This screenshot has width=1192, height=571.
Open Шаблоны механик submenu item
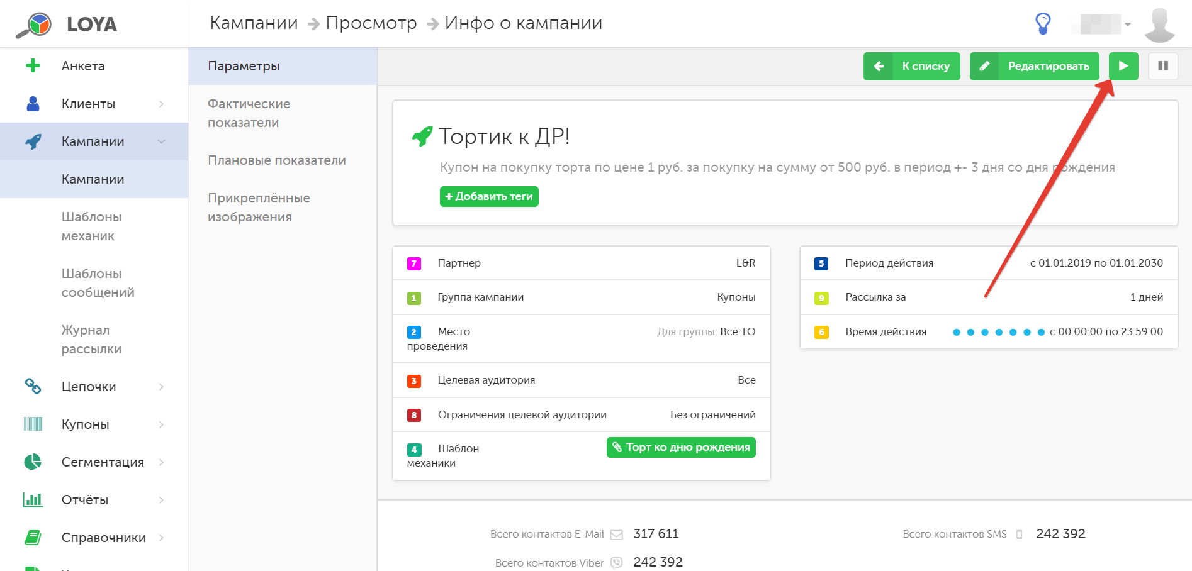point(92,226)
